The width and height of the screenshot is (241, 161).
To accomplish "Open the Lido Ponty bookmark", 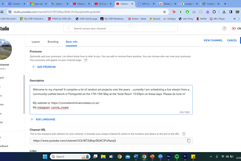I will (x=186, y=19).
